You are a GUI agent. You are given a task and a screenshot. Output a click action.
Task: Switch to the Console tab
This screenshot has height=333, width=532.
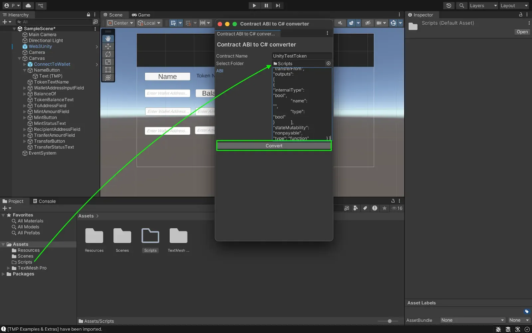[44, 201]
